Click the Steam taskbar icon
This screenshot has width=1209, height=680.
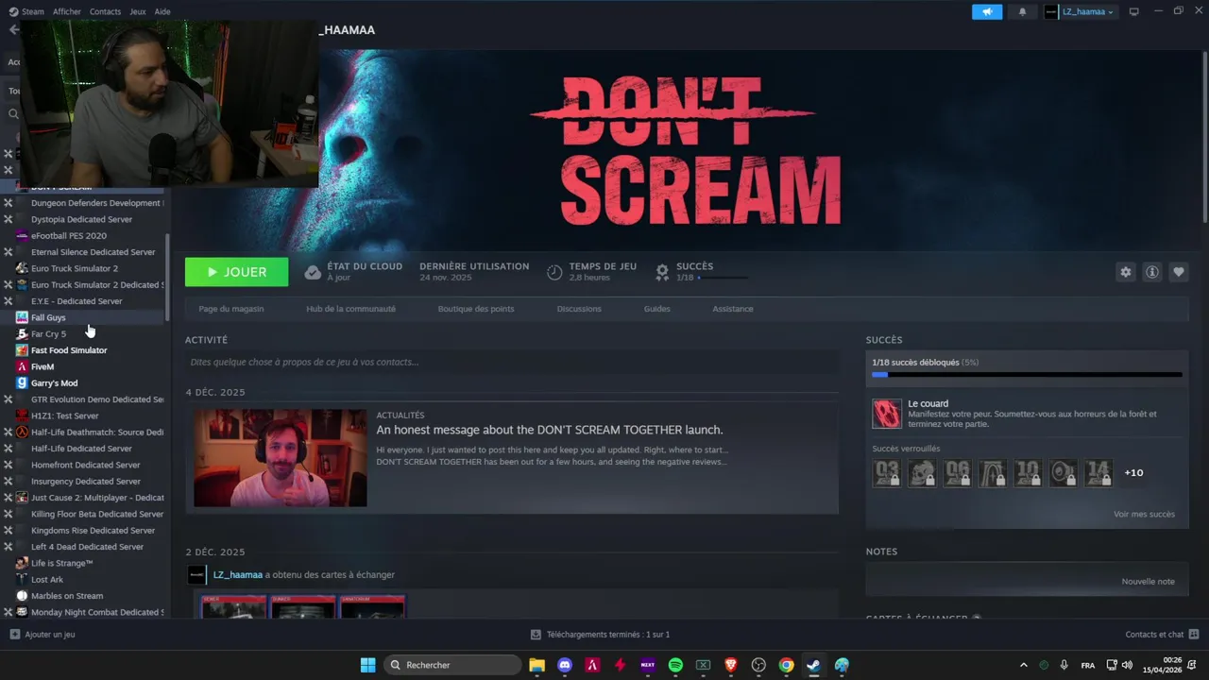click(813, 665)
